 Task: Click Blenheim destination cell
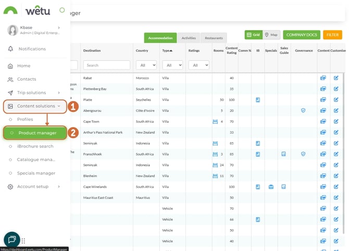coord(90,176)
